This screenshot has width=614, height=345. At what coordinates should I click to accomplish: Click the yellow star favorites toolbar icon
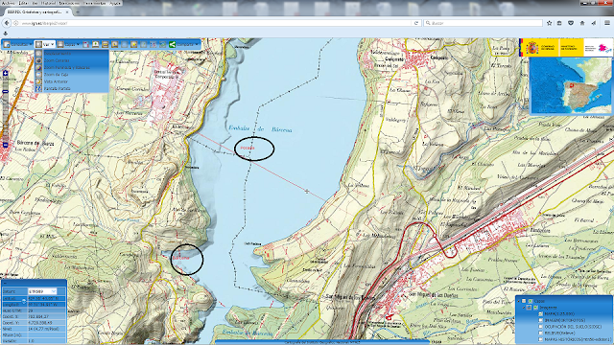[134, 45]
